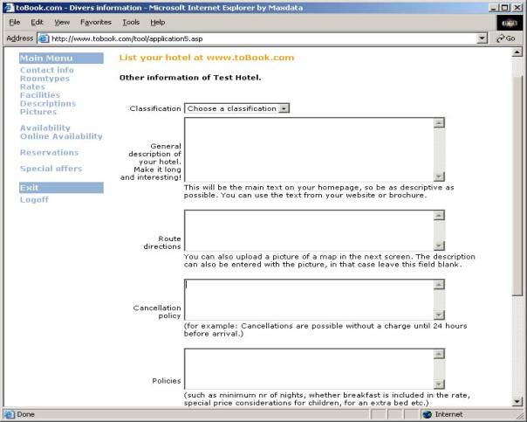Click inside the Cancellation policy field
Viewport: 527px width, 422px height.
(x=309, y=300)
